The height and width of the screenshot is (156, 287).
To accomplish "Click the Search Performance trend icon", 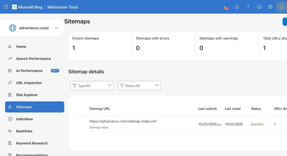I will point(10,59).
